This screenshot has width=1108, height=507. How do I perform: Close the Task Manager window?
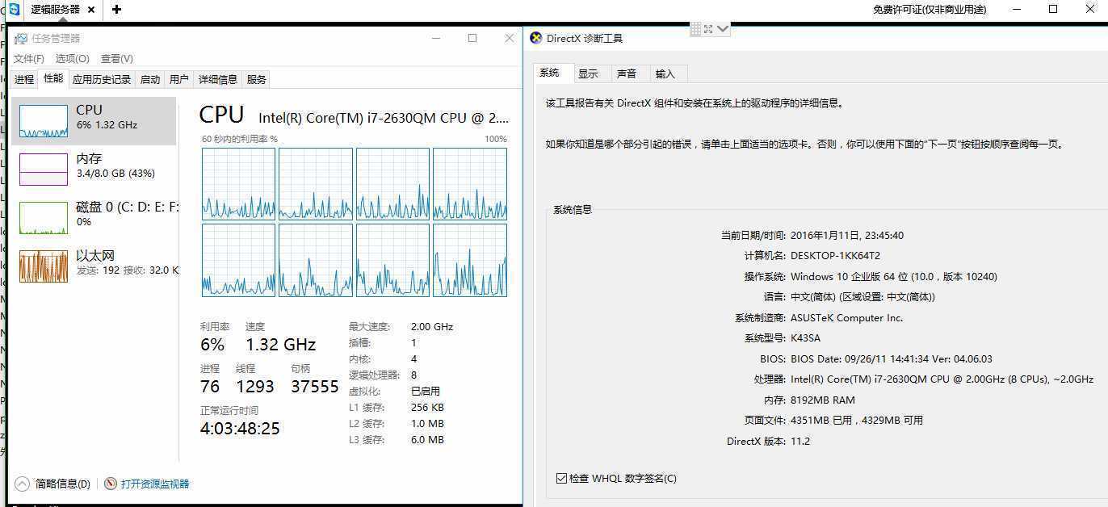[x=510, y=38]
